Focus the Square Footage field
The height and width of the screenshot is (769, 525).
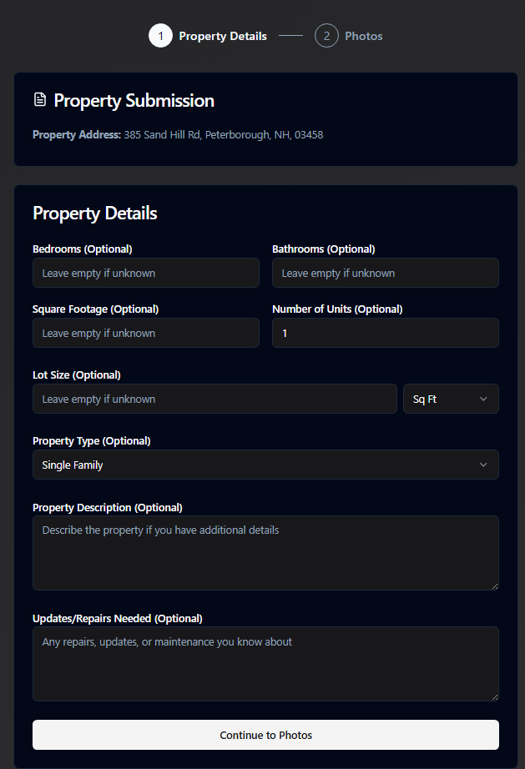click(146, 333)
